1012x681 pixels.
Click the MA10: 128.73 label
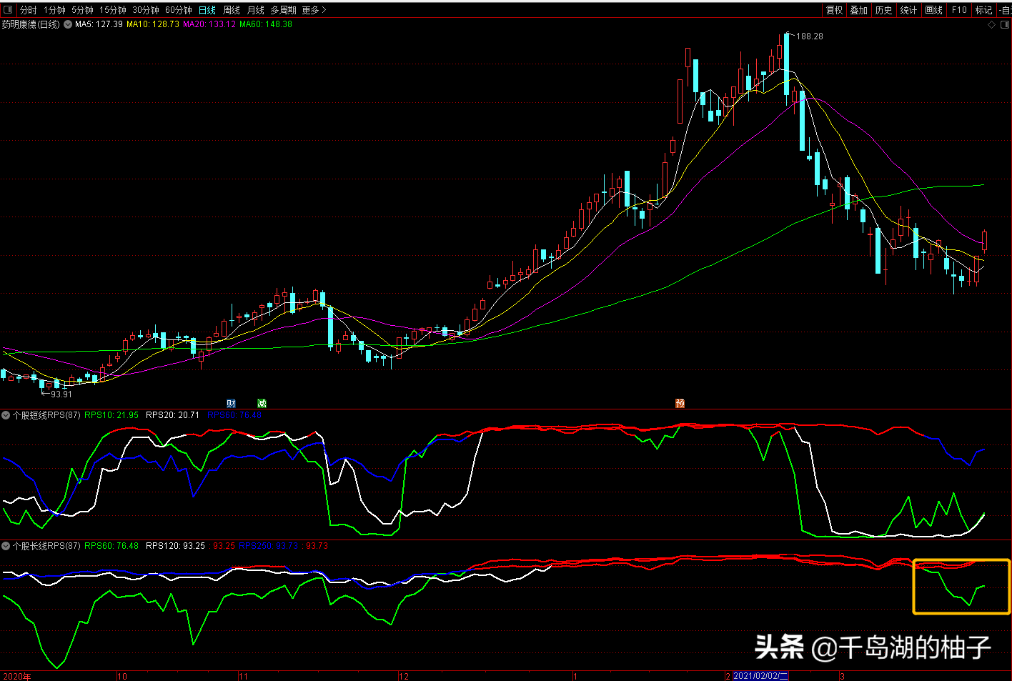point(153,24)
